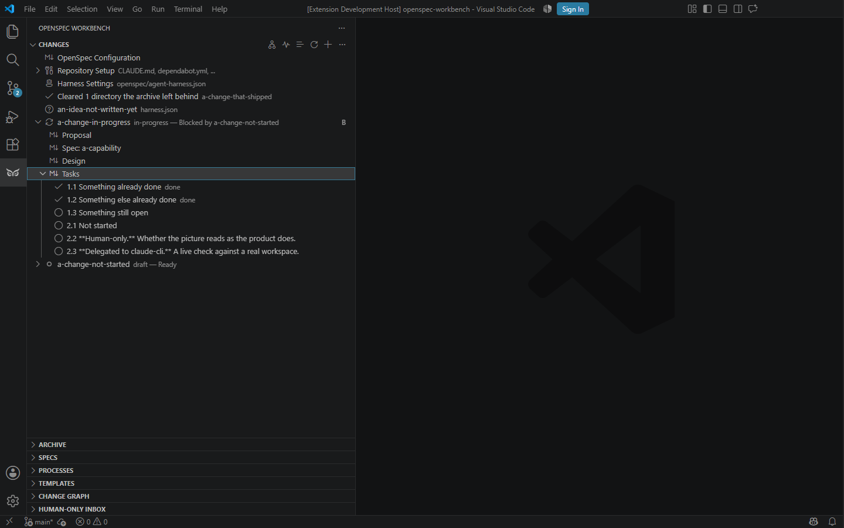Viewport: 844px width, 528px height.
Task: Expand the Specs section
Action: 191,458
